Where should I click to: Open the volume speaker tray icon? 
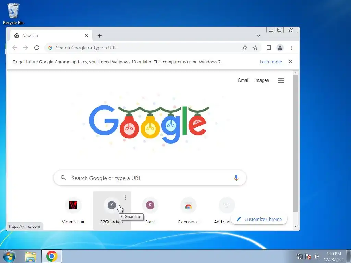[316, 256]
